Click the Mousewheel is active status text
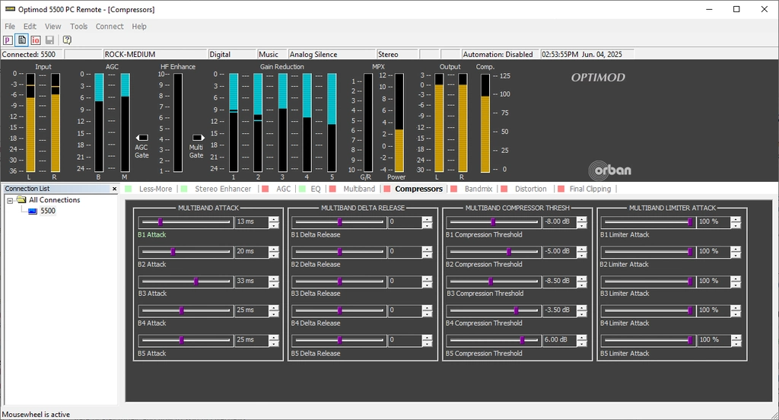The width and height of the screenshot is (779, 420). 37,415
